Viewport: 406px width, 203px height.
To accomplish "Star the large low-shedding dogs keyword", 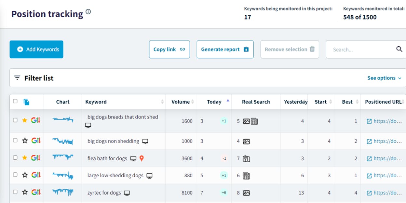I will coord(25,175).
